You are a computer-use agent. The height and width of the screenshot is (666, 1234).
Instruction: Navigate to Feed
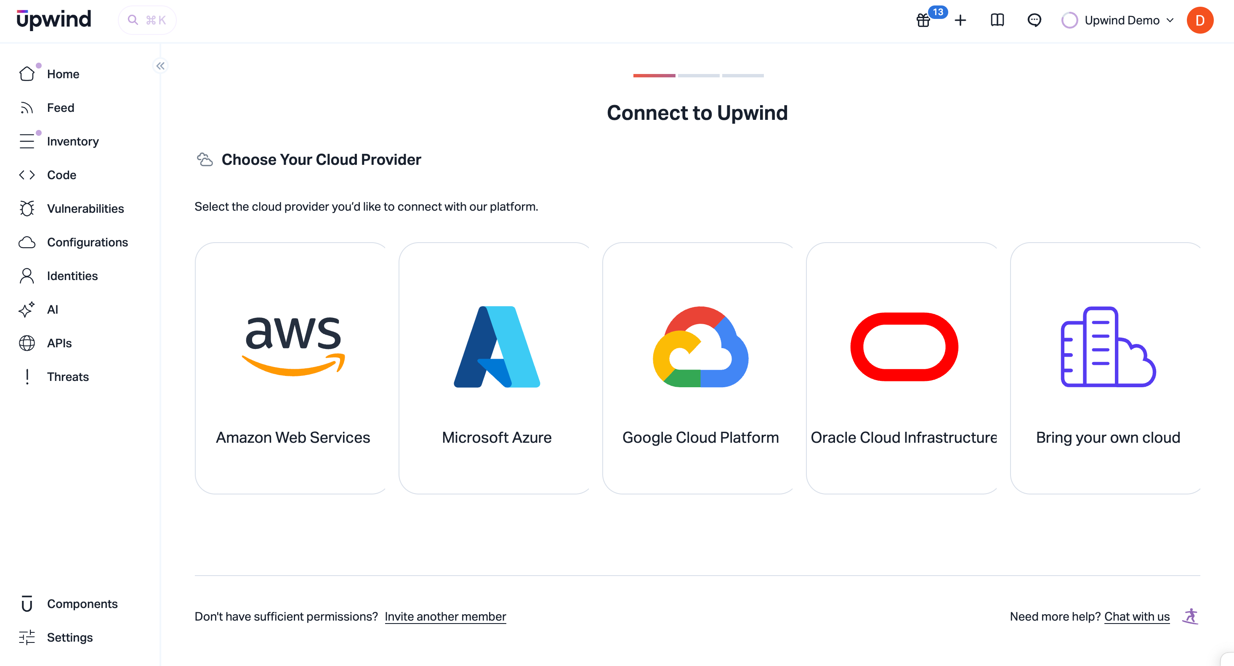coord(61,108)
